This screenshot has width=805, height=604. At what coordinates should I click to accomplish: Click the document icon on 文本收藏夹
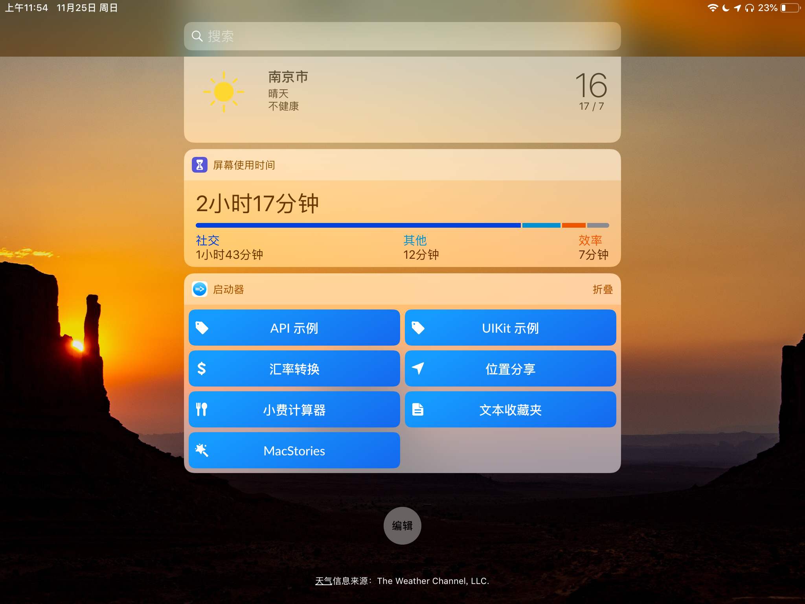[x=418, y=409]
